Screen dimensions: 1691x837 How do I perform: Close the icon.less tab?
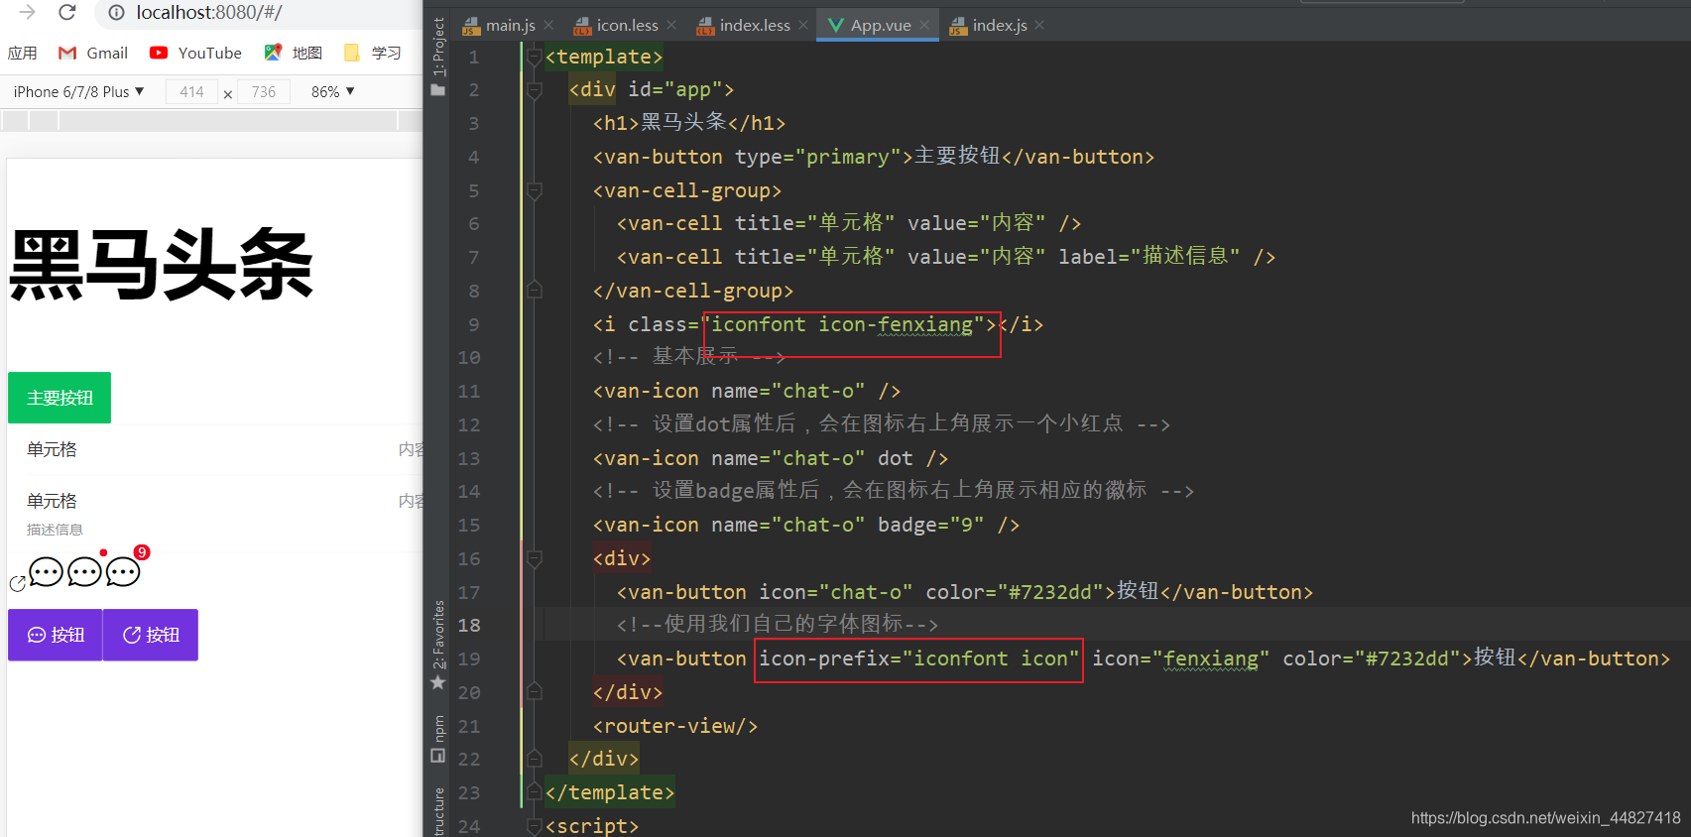coord(671,25)
